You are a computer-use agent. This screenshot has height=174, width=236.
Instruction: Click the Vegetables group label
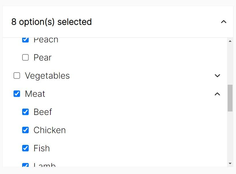[x=47, y=76]
